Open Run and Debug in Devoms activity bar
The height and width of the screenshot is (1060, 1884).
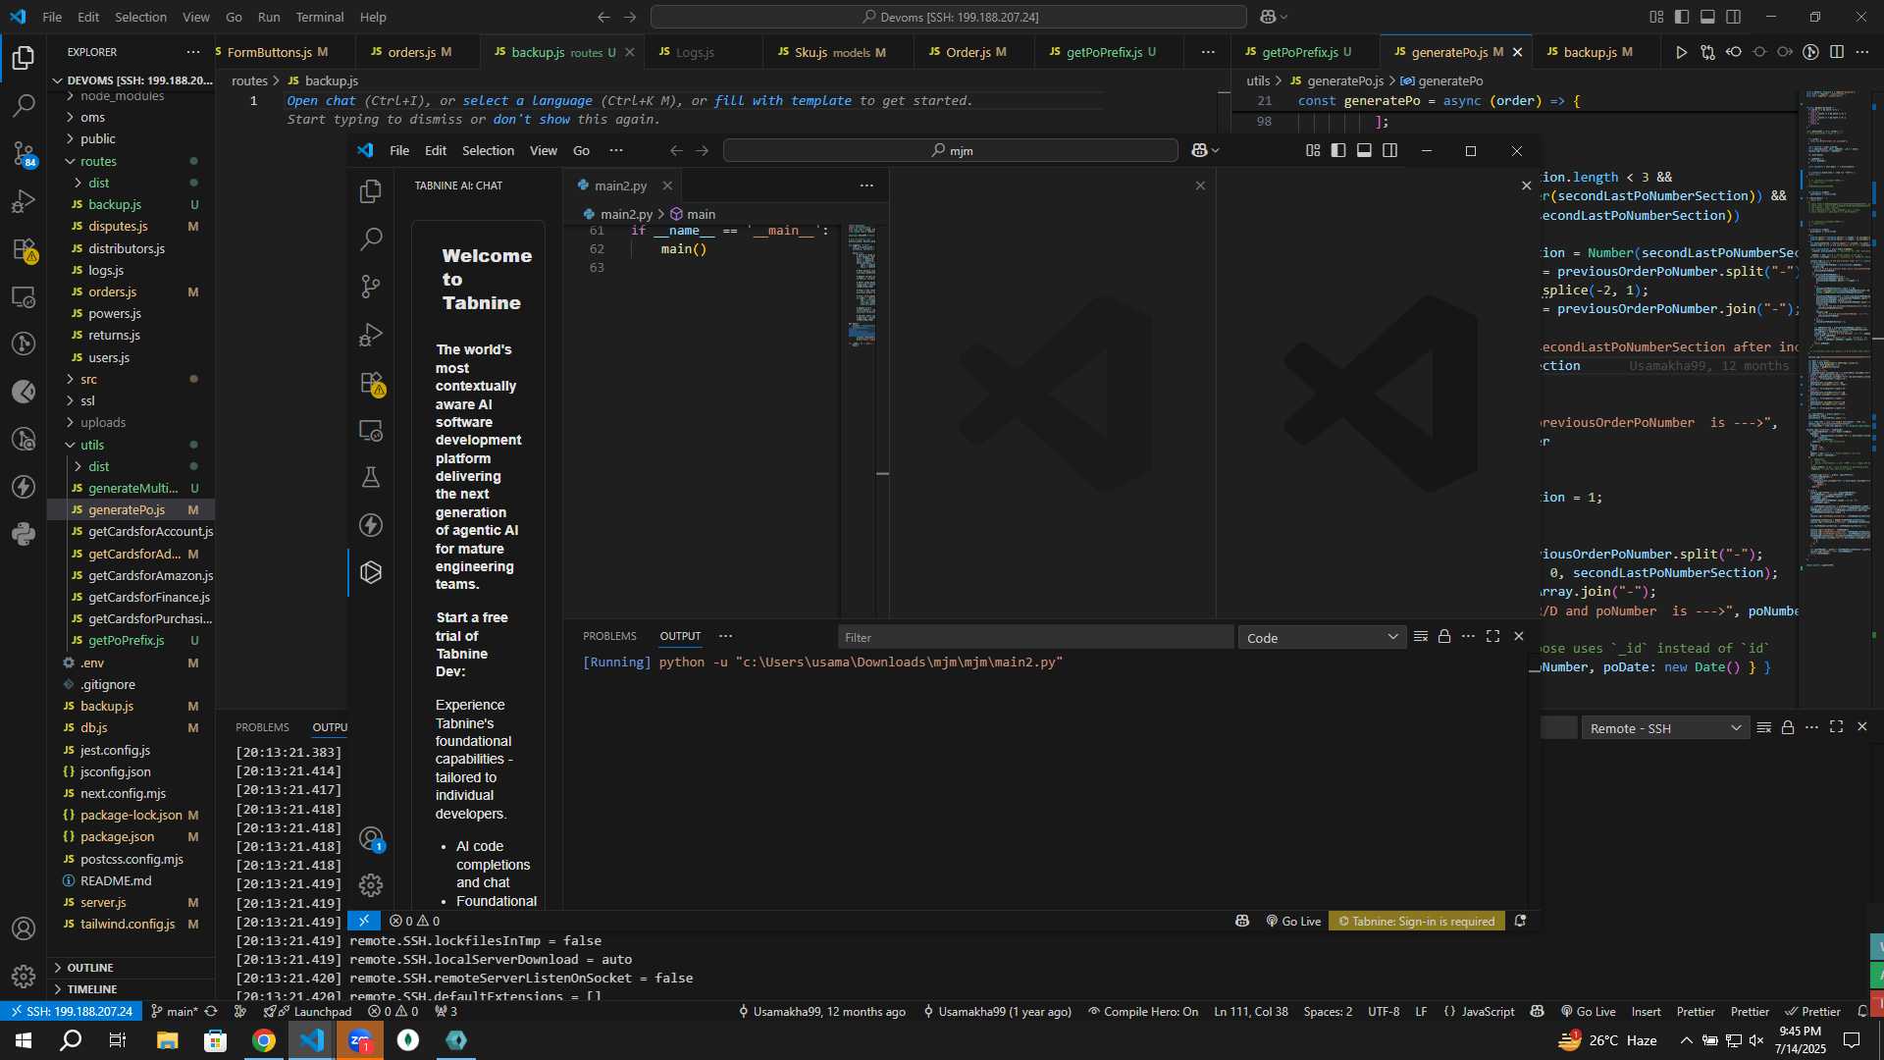pyautogui.click(x=24, y=201)
